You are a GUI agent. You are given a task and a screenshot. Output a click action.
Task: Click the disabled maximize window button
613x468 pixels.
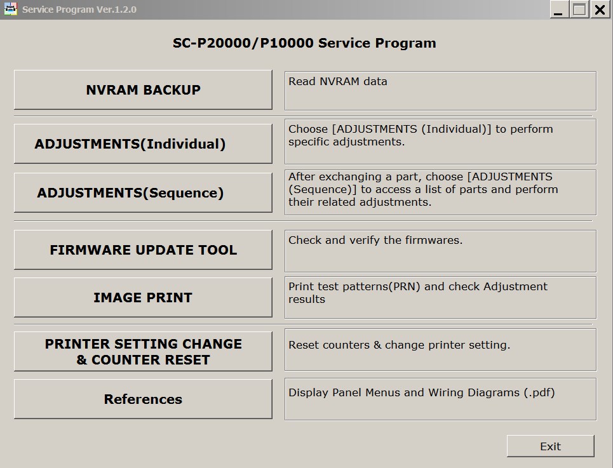pos(579,9)
